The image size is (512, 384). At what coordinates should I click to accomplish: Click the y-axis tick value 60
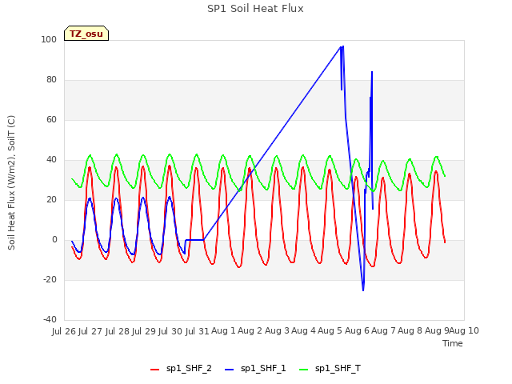51,119
